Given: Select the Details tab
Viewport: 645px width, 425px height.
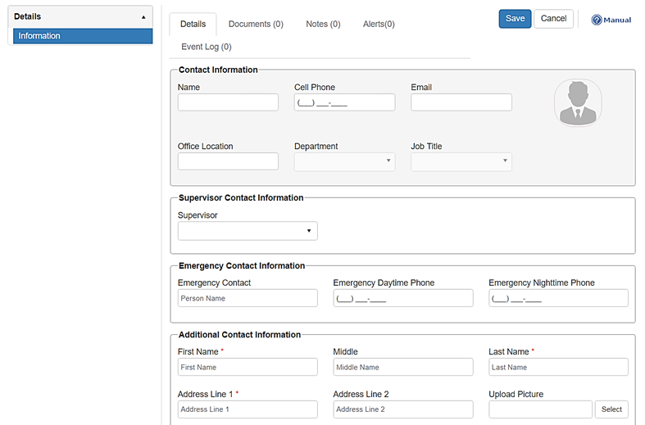Looking at the screenshot, I should click(x=193, y=25).
